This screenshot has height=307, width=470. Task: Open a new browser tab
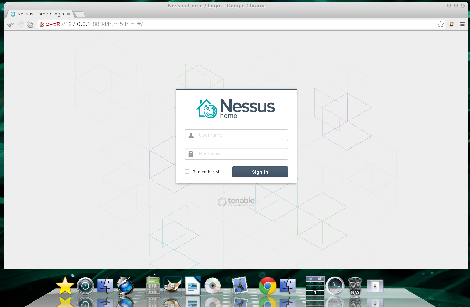79,14
